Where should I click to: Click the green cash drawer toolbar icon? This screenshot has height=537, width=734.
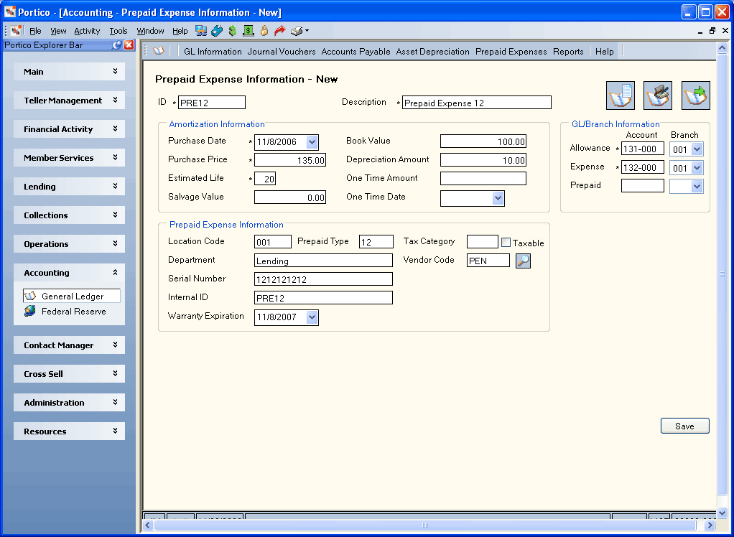point(248,31)
